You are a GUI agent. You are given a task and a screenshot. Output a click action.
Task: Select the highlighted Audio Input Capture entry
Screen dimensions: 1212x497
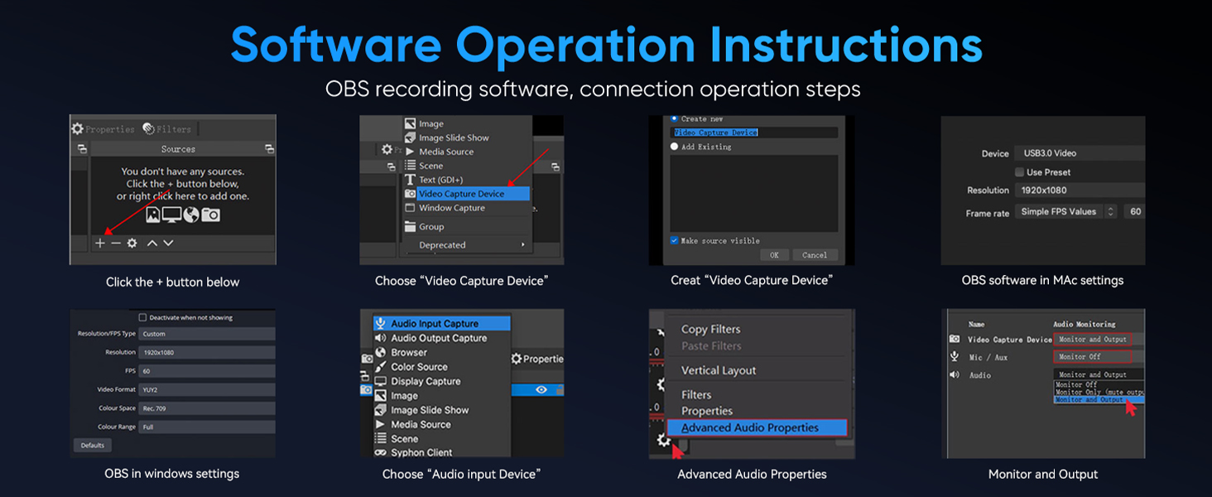441,324
